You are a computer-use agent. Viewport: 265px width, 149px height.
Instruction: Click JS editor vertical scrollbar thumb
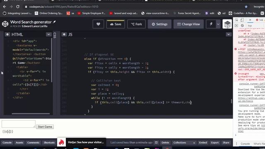point(231,101)
